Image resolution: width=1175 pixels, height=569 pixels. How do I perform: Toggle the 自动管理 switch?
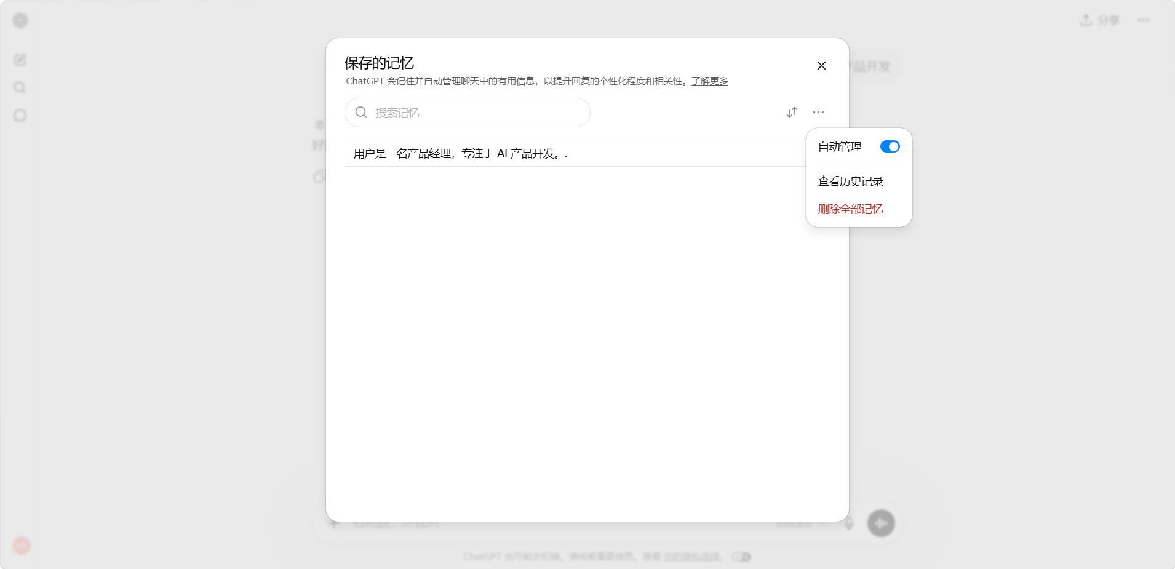coord(890,146)
